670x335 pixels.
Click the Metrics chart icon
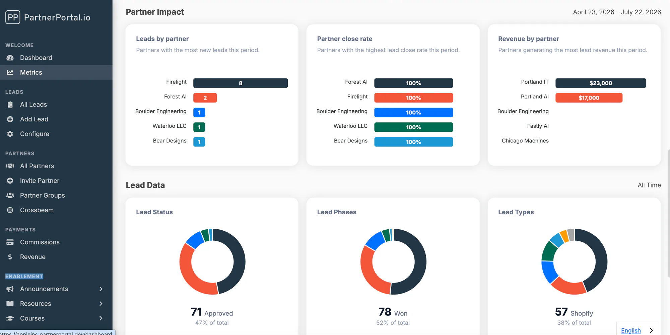point(10,73)
